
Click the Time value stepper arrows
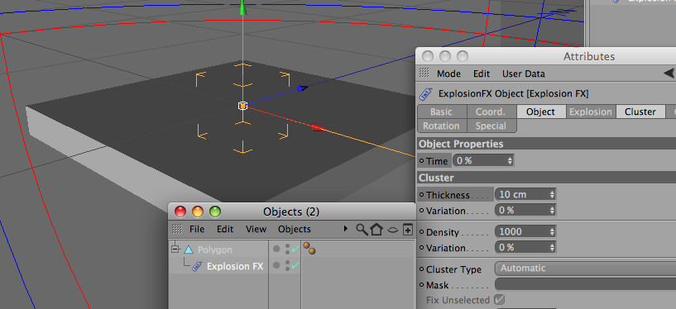click(x=510, y=160)
